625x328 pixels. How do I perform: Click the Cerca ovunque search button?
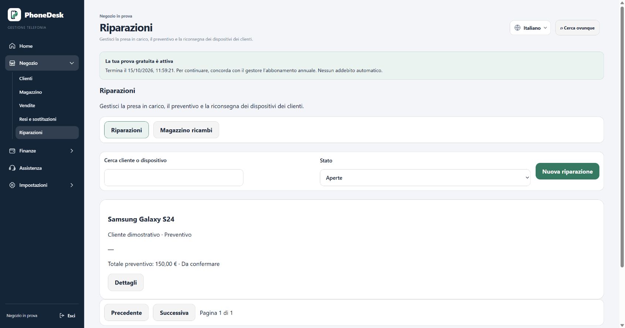coord(577,28)
